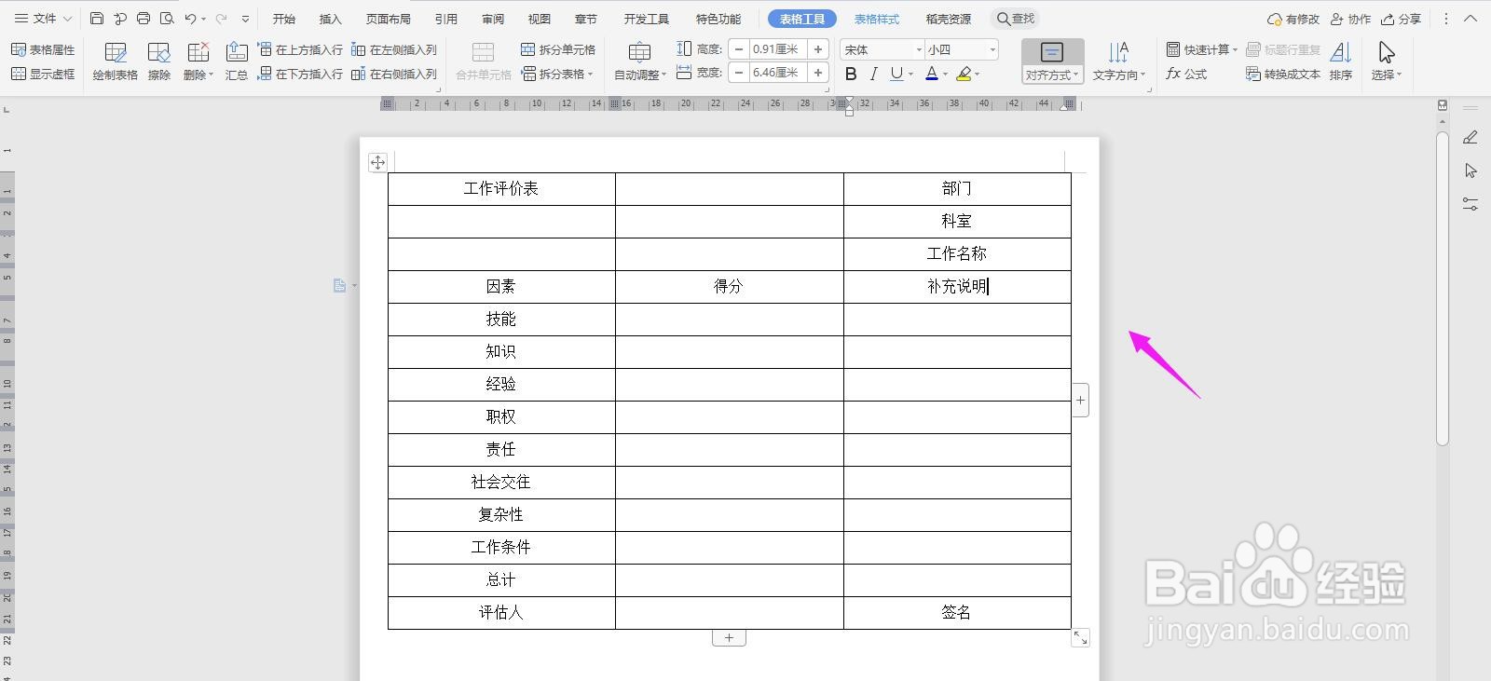Click the Summary (汇总) icon
This screenshot has width=1491, height=681.
click(x=237, y=61)
